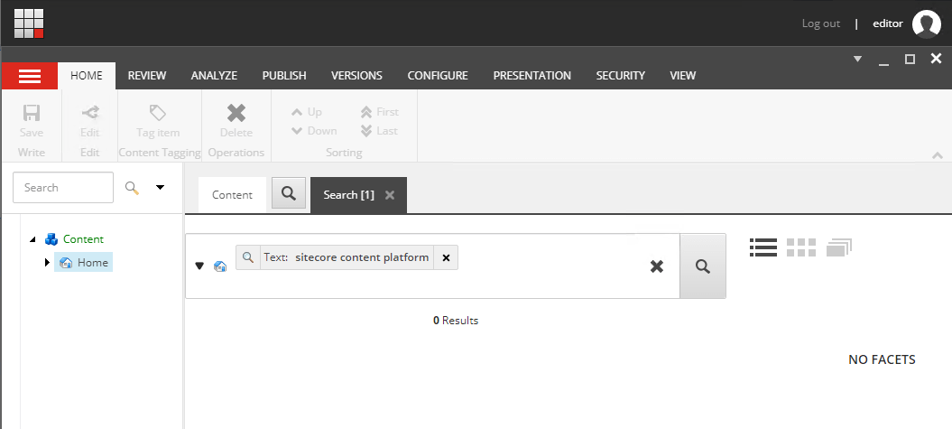Viewport: 952px width, 429px height.
Task: Click the Text filter magnifier icon
Action: [248, 257]
